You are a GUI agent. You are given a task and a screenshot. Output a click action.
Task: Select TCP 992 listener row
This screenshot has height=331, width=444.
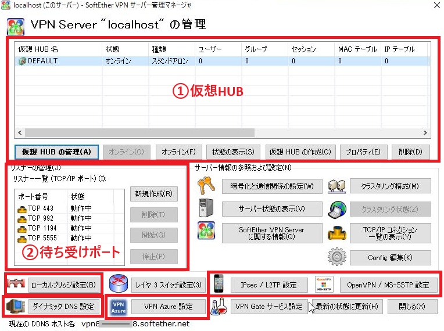(69, 219)
